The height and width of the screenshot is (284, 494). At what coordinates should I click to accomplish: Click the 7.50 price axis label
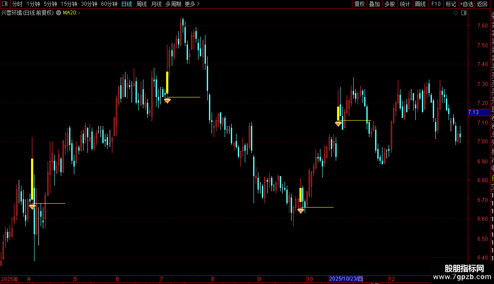[482, 45]
